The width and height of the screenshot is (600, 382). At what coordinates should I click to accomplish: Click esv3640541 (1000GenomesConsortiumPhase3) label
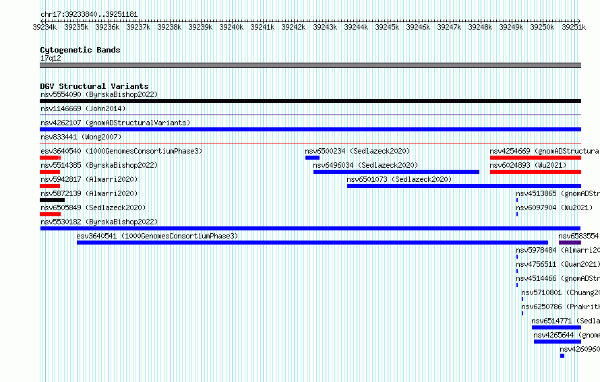tap(157, 236)
